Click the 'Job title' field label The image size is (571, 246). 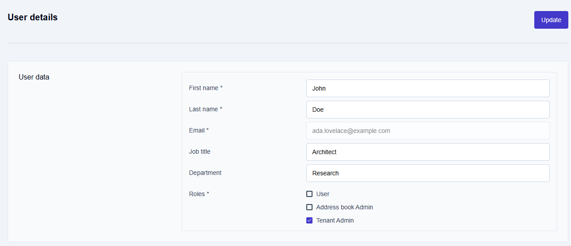pos(200,151)
